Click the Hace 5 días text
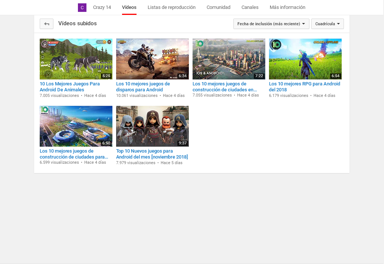Image resolution: width=384 pixels, height=264 pixels. pos(171,163)
